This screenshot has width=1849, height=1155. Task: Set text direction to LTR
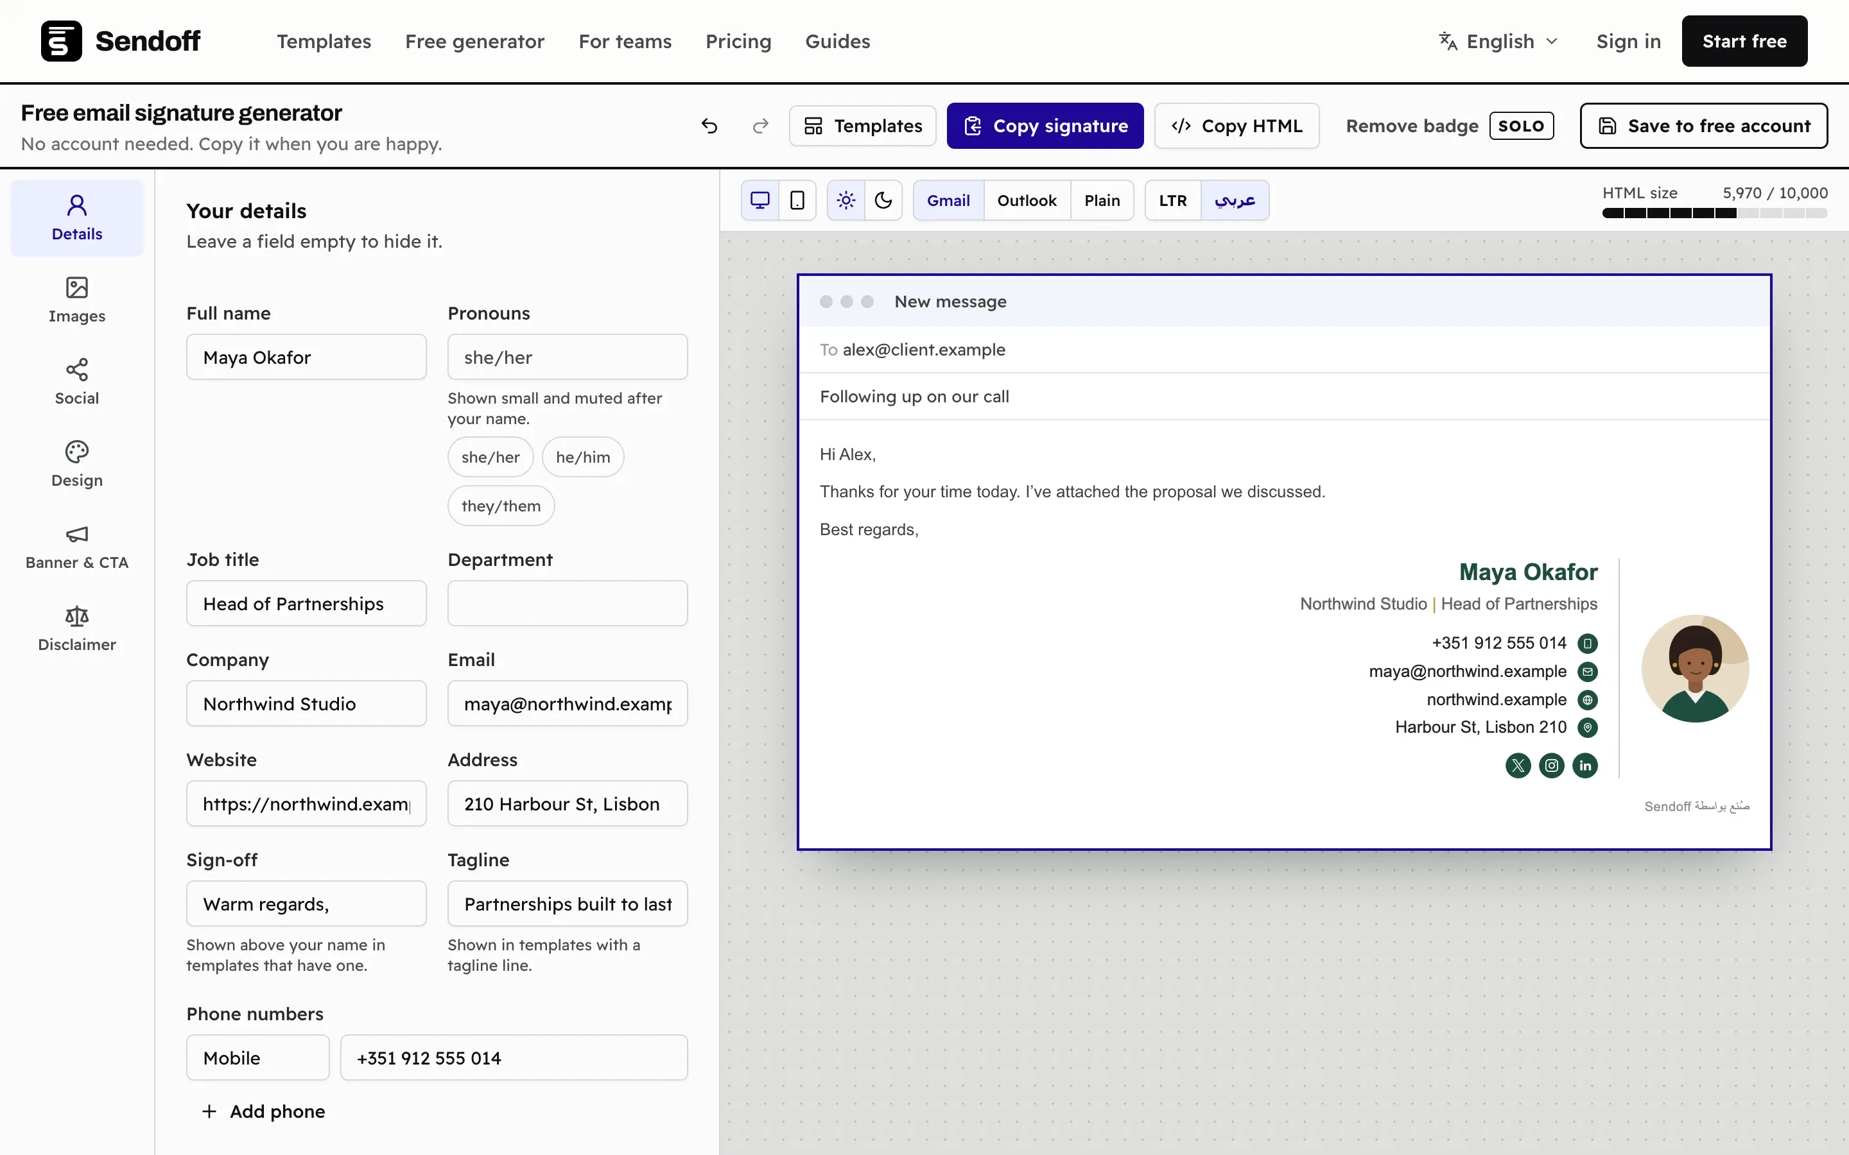point(1173,200)
